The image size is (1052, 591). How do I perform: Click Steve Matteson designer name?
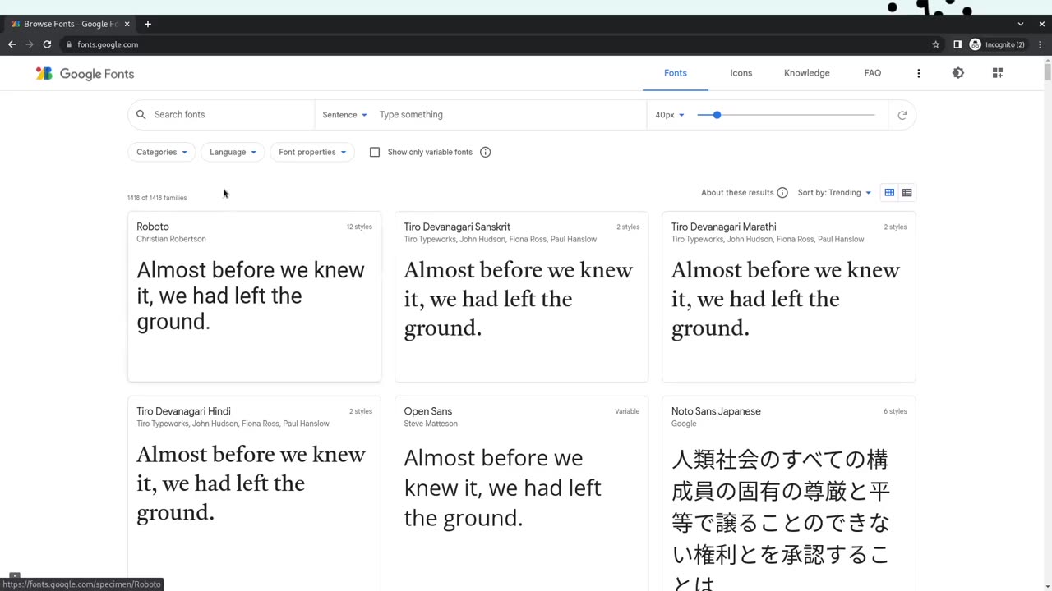pyautogui.click(x=431, y=424)
